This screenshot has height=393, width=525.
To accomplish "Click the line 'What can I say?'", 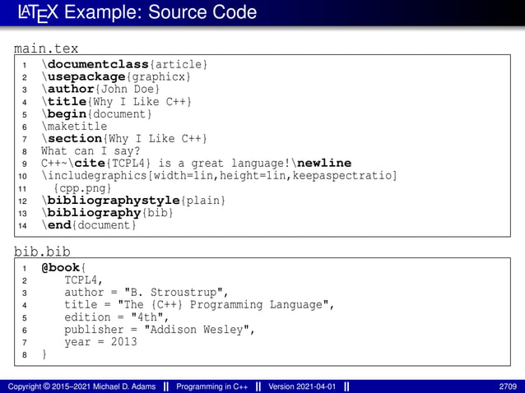I will pos(91,150).
